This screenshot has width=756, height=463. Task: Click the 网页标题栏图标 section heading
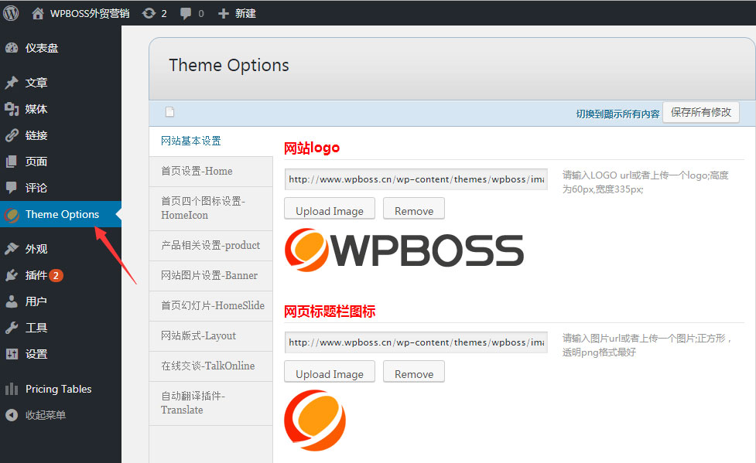(x=330, y=312)
